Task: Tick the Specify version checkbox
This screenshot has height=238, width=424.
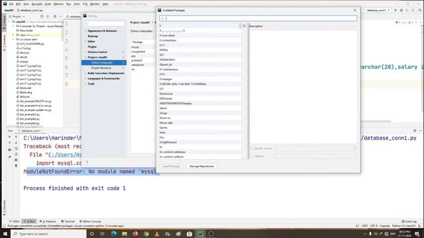Action: pyautogui.click(x=252, y=148)
